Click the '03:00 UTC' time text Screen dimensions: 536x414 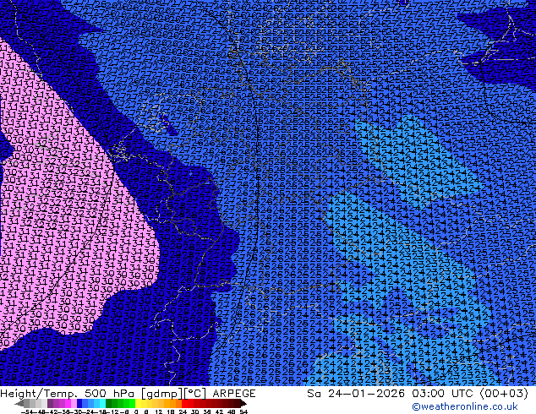point(444,394)
